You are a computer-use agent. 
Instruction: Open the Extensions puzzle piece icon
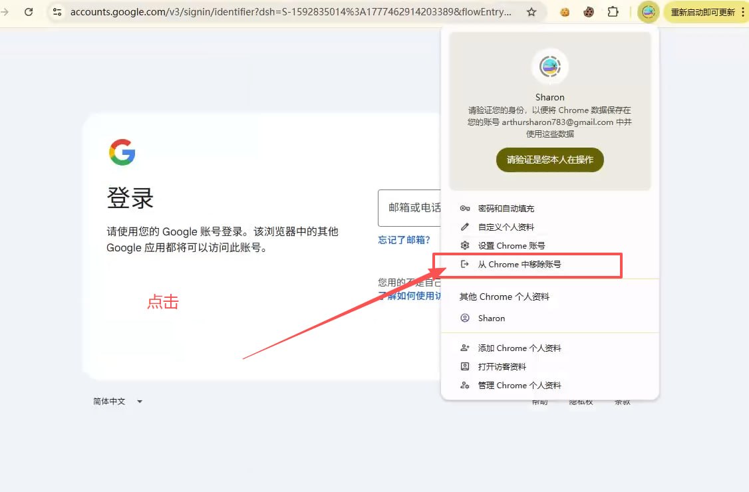click(613, 12)
